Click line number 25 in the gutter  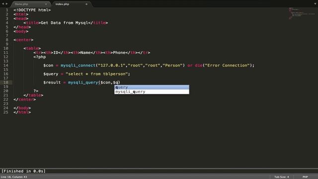tap(6, 112)
